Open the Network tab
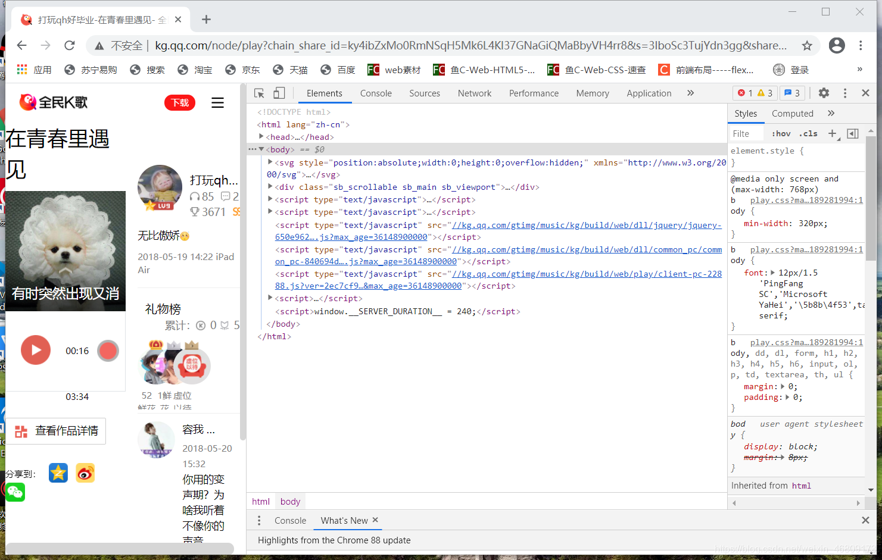 point(475,93)
